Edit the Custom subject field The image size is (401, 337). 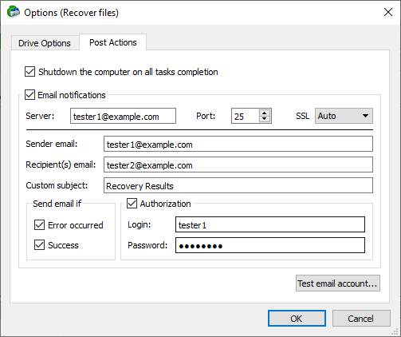click(x=238, y=185)
